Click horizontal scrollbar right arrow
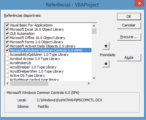Image resolution: width=146 pixels, height=120 pixels. 89,84
